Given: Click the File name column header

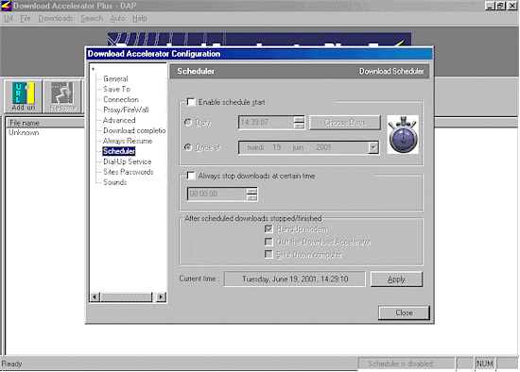Looking at the screenshot, I should pyautogui.click(x=45, y=123).
